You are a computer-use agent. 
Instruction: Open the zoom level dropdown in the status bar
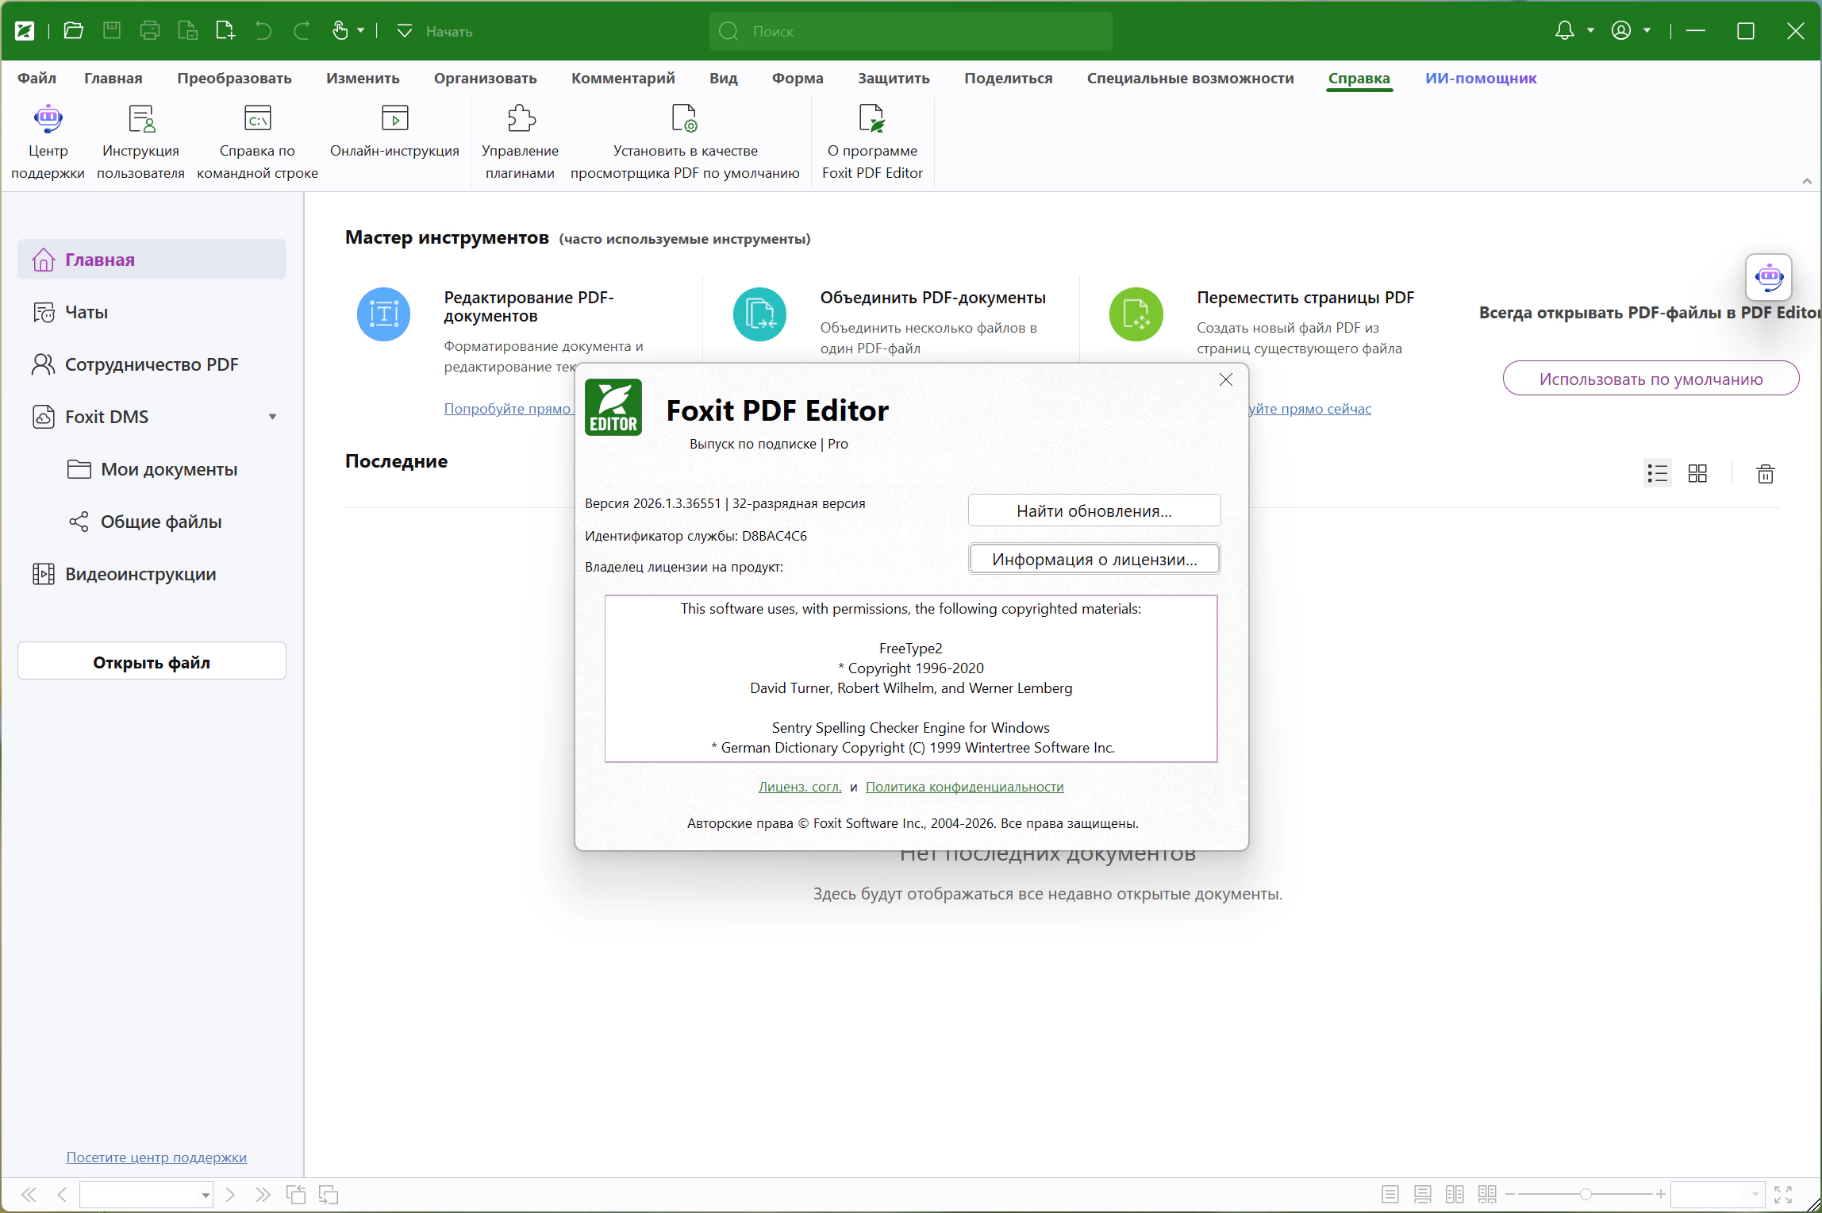tap(1755, 1195)
